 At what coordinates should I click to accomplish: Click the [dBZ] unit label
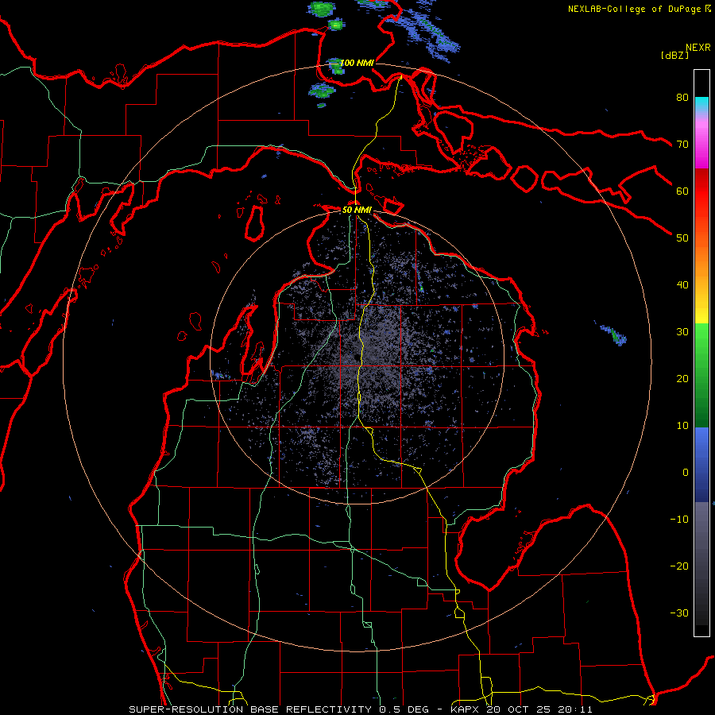[675, 55]
